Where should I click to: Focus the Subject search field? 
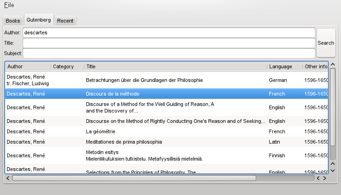pos(168,53)
